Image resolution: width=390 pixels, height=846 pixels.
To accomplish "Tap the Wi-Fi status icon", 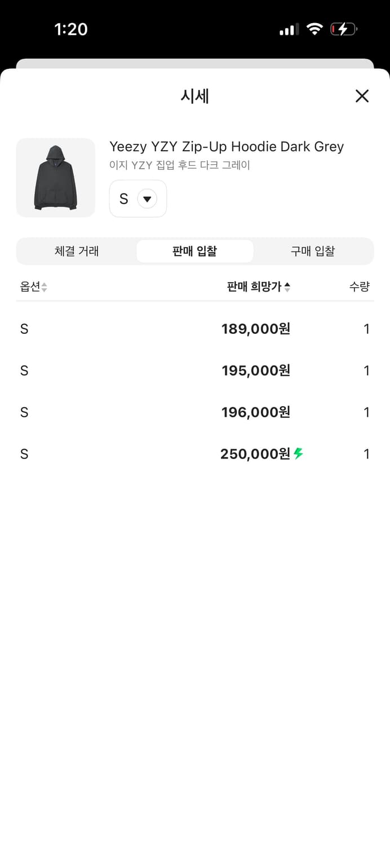I will pos(314,29).
